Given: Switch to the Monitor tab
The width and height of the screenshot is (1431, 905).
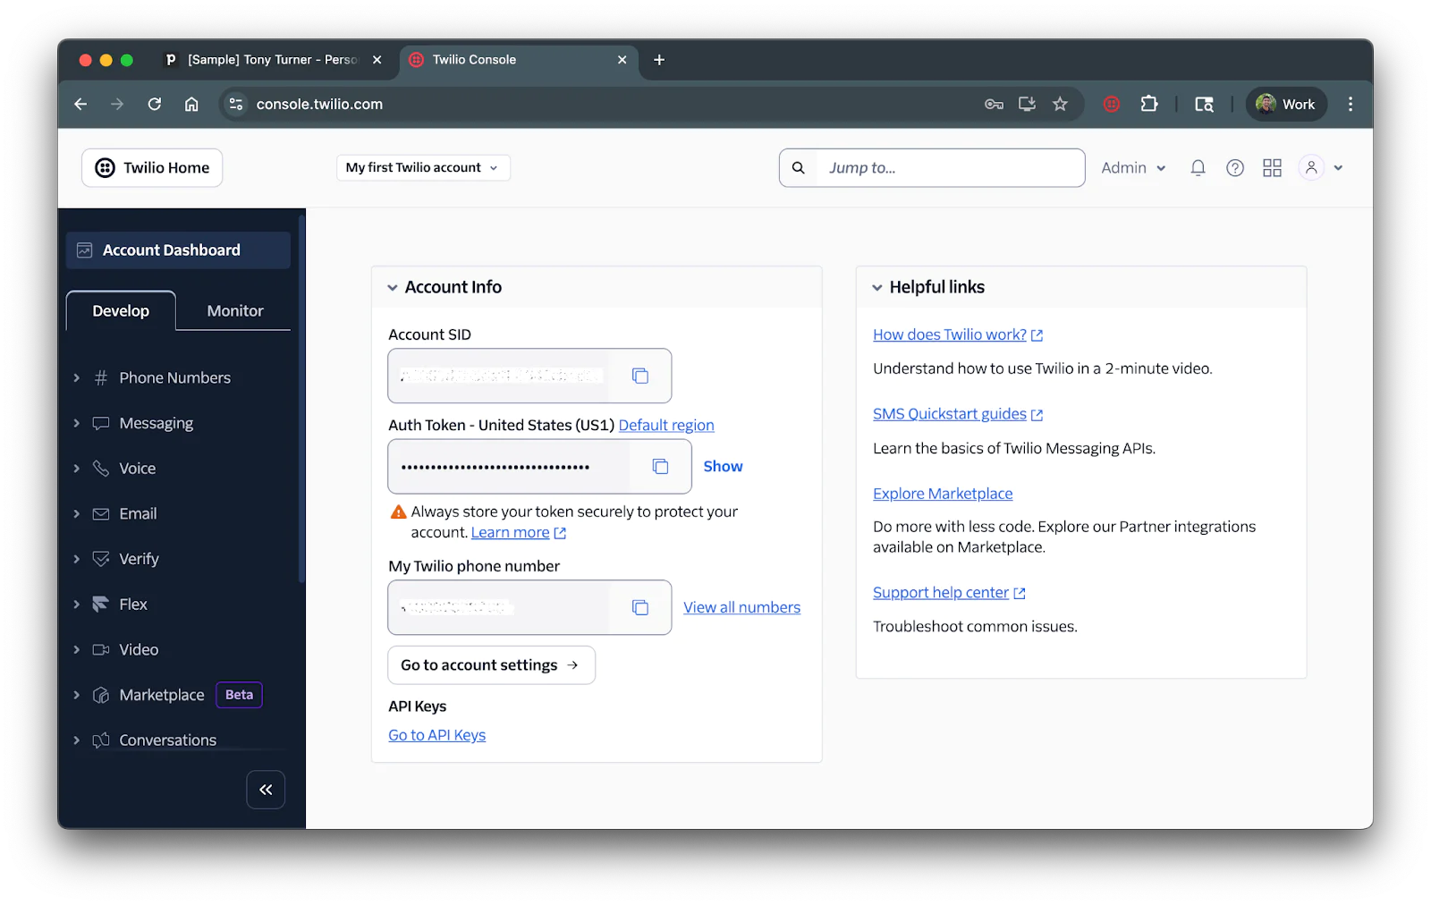Looking at the screenshot, I should (233, 310).
